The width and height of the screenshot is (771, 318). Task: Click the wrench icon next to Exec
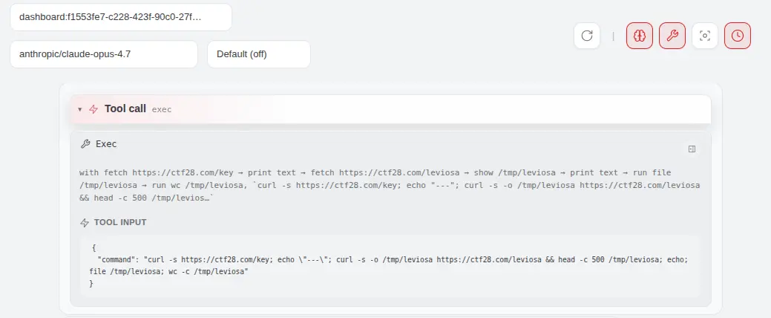(85, 144)
